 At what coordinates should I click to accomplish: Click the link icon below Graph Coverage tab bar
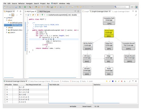(x=136, y=15)
